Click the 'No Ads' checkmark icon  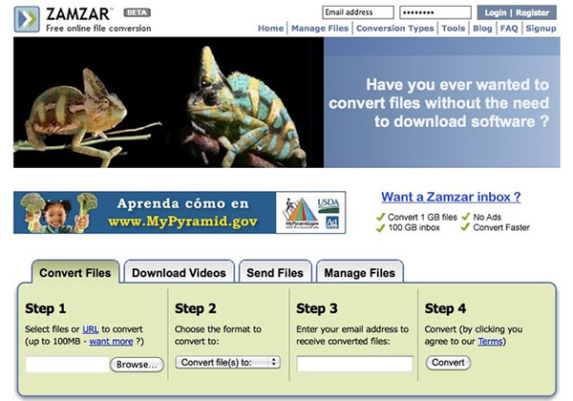(466, 217)
